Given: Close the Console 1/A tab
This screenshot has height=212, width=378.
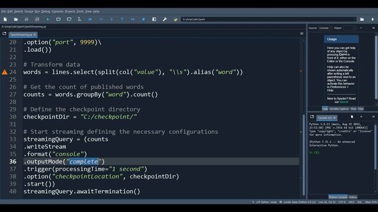Looking at the screenshot, I should click(335, 118).
